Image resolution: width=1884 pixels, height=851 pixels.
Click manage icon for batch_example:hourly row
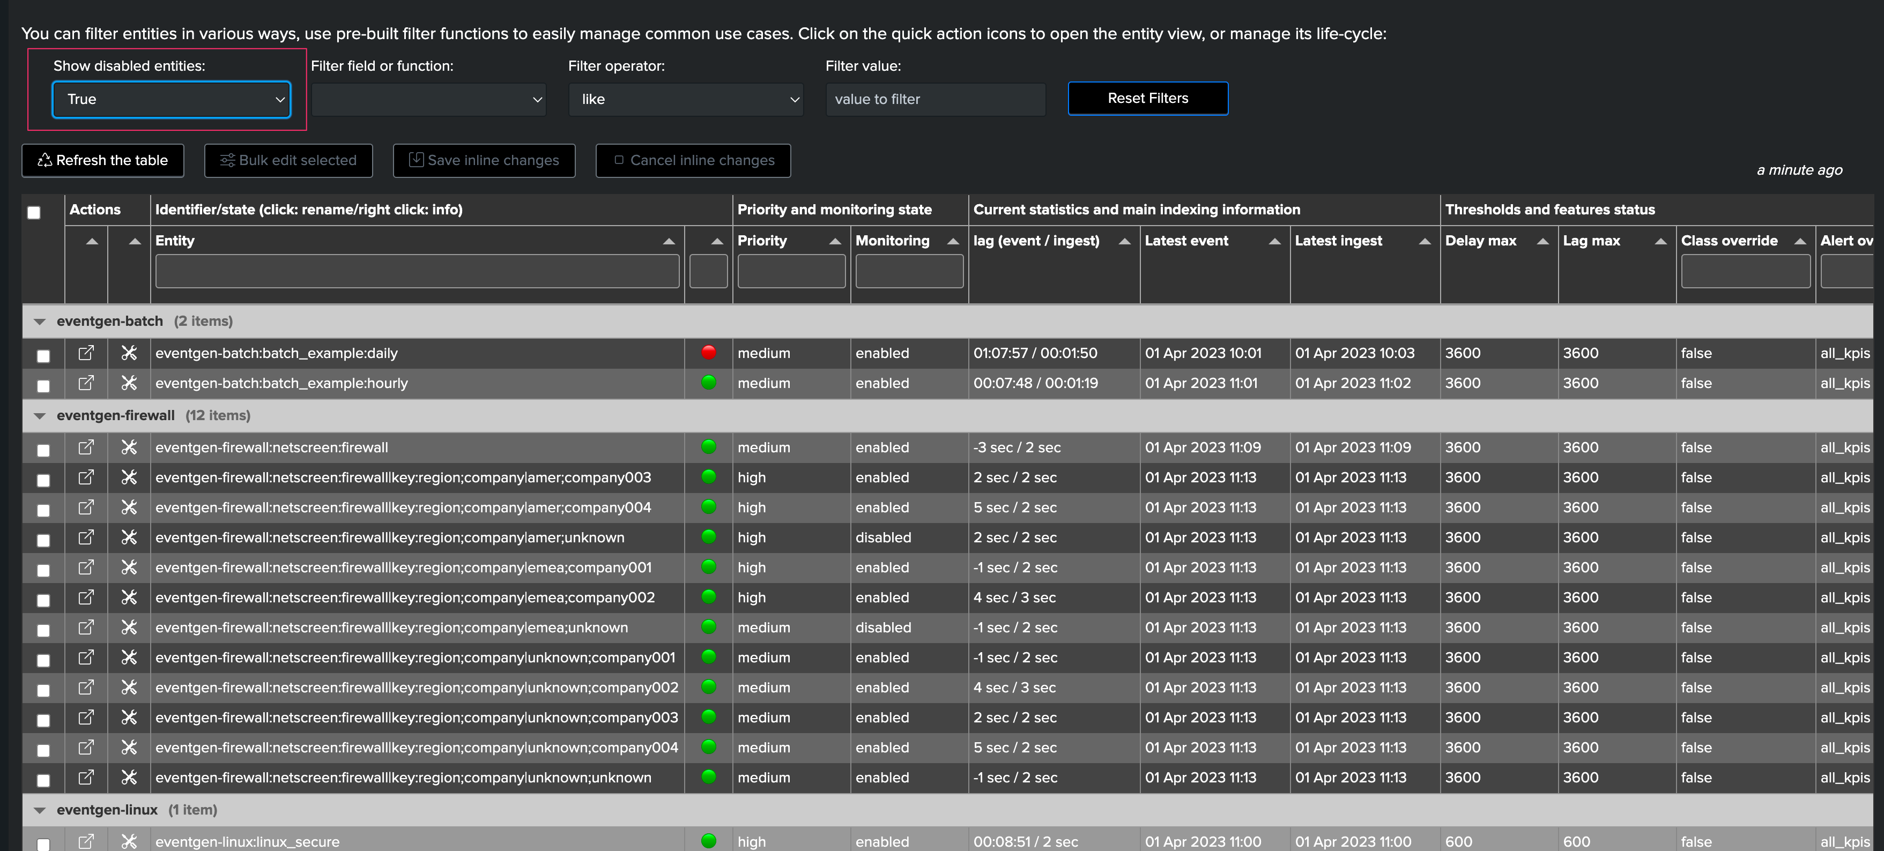(x=129, y=383)
